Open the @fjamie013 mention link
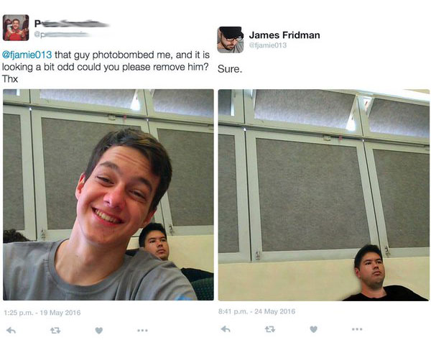The height and width of the screenshot is (358, 431). pos(27,55)
